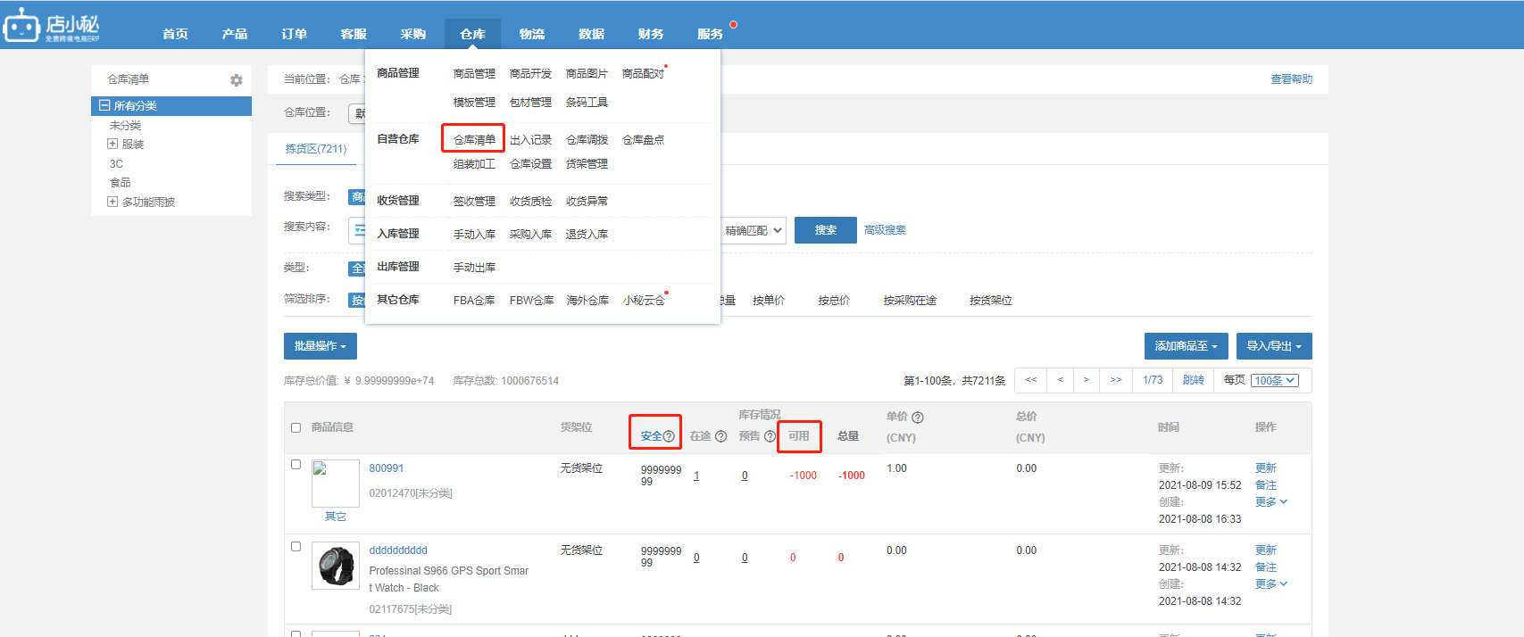This screenshot has height=637, width=1524.
Task: Sort the list by 按单价
Action: pyautogui.click(x=769, y=301)
